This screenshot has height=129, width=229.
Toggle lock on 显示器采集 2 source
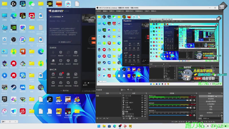pyautogui.click(x=145, y=116)
